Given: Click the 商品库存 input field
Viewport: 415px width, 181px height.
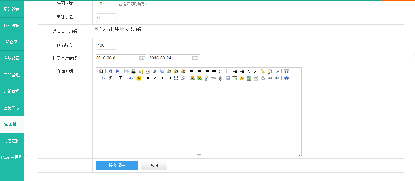Looking at the screenshot, I should coord(106,45).
